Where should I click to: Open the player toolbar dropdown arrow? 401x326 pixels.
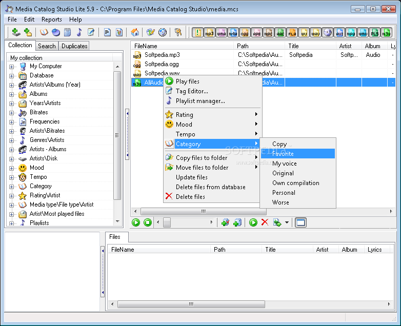pyautogui.click(x=287, y=222)
